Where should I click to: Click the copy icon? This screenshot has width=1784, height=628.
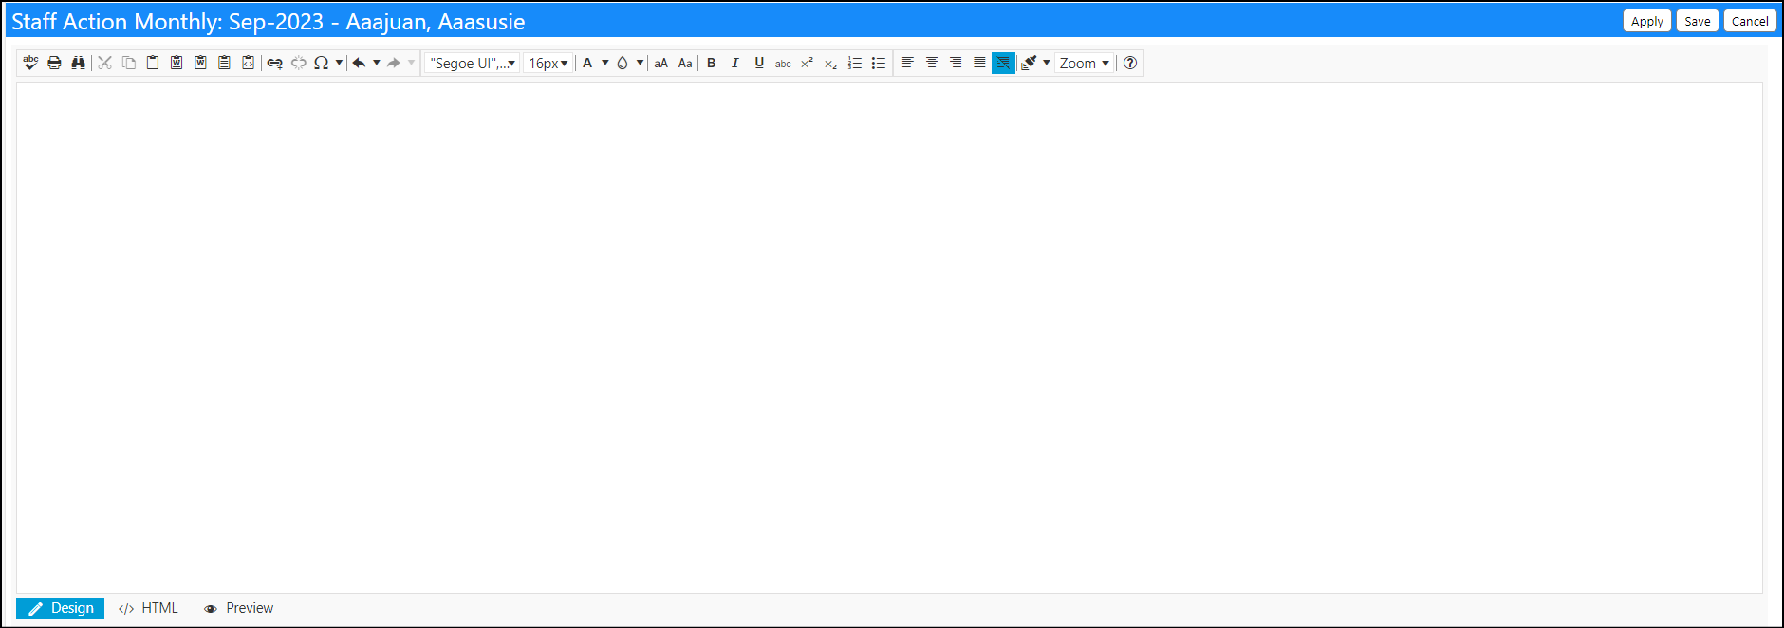(x=129, y=63)
